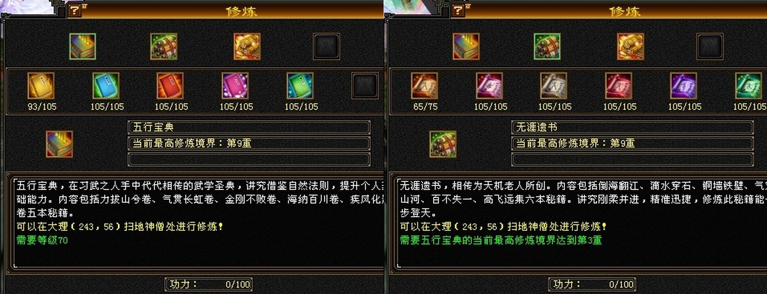767x294 pixels.
Task: Click the 五行宝典 name field
Action: coord(249,127)
